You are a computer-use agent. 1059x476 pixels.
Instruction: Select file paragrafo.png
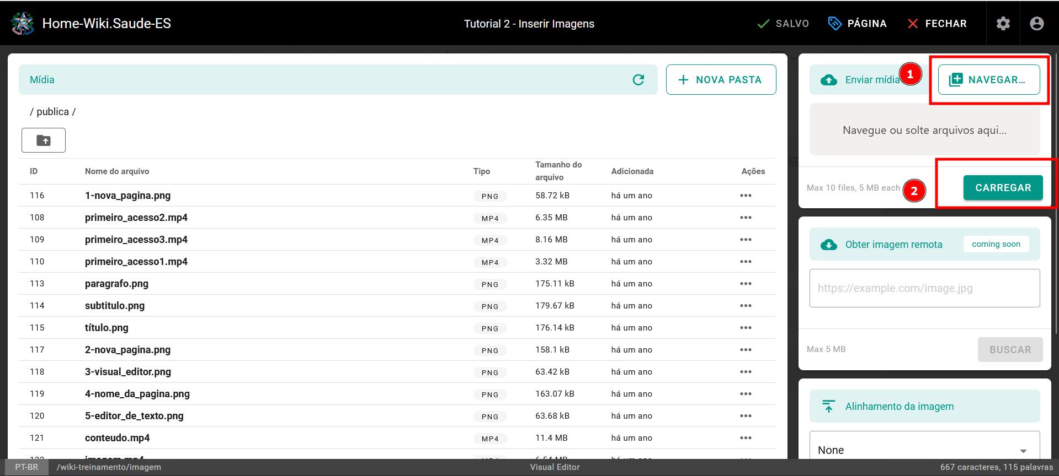(116, 284)
